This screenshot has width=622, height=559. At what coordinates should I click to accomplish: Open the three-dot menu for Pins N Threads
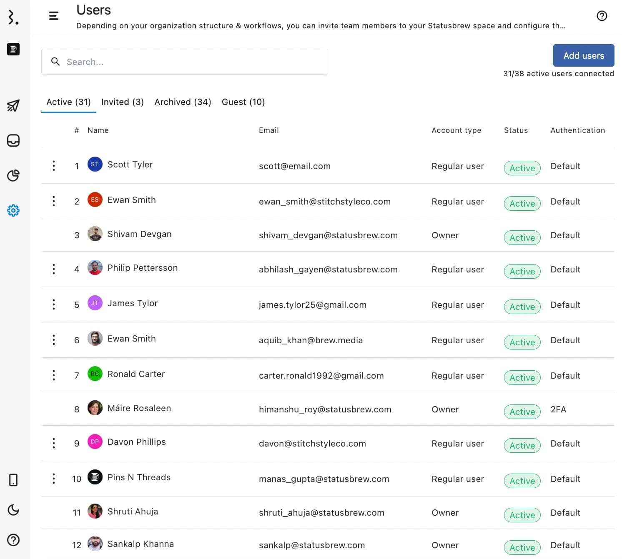tap(53, 479)
